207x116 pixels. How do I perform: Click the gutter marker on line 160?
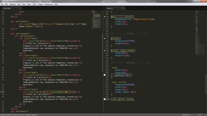(x=104, y=99)
